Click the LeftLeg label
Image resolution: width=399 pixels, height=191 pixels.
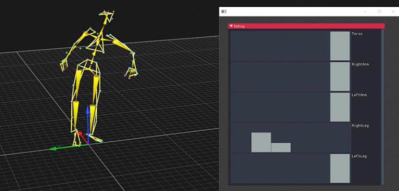click(x=359, y=156)
